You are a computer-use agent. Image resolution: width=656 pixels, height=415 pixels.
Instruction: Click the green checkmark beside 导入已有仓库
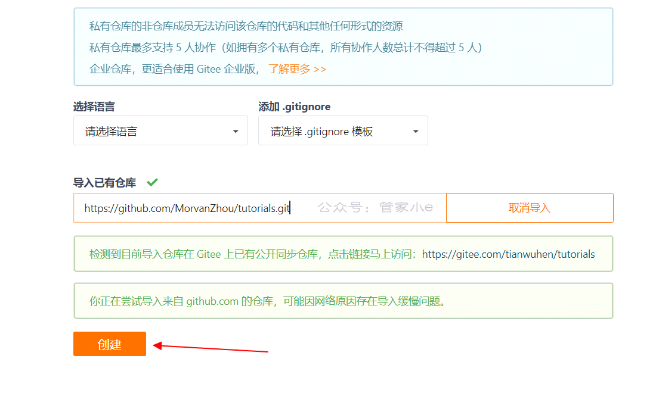[152, 182]
